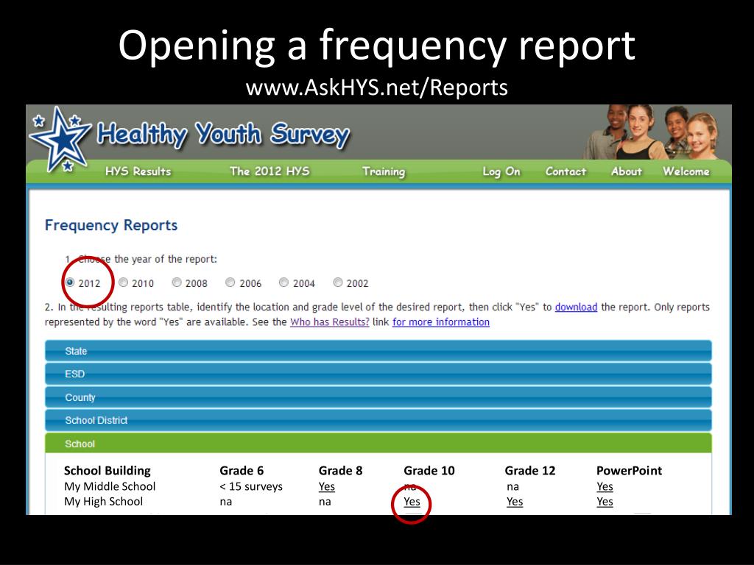Image resolution: width=754 pixels, height=565 pixels.
Task: Click the 'Opening a frequency report' slide title
Action: coord(377,46)
